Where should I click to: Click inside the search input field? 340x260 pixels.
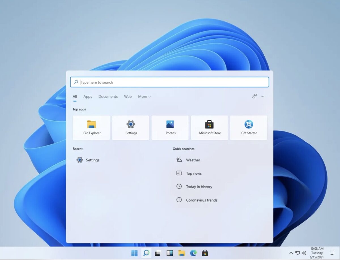click(x=170, y=82)
